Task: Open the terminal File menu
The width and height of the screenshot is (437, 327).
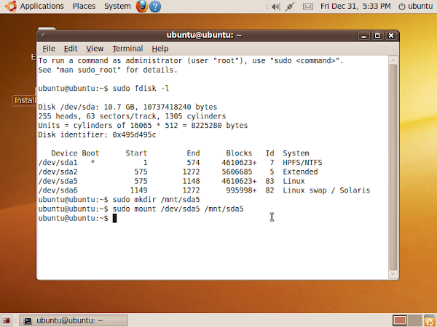Action: click(x=49, y=49)
